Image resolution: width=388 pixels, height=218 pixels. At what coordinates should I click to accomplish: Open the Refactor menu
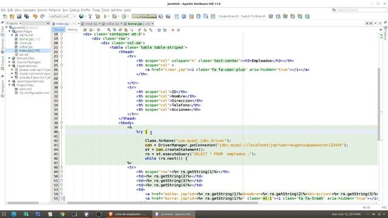tap(55, 10)
